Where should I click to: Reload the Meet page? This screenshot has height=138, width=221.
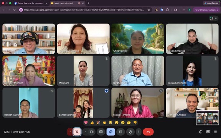click(14, 10)
